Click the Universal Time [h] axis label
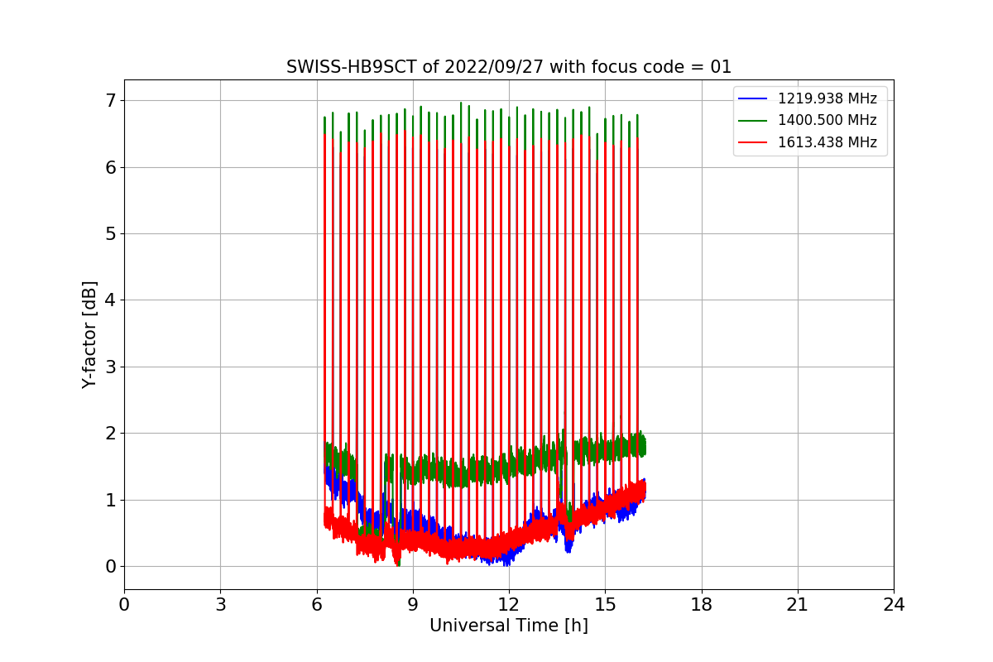This screenshot has height=662, width=993. (509, 626)
